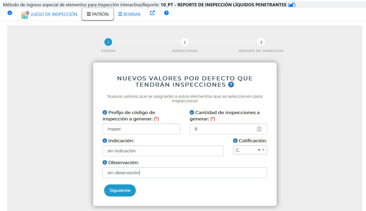The image size is (366, 211).
Task: Open Juego de Inspección puzzle icon
Action: pyautogui.click(x=25, y=14)
